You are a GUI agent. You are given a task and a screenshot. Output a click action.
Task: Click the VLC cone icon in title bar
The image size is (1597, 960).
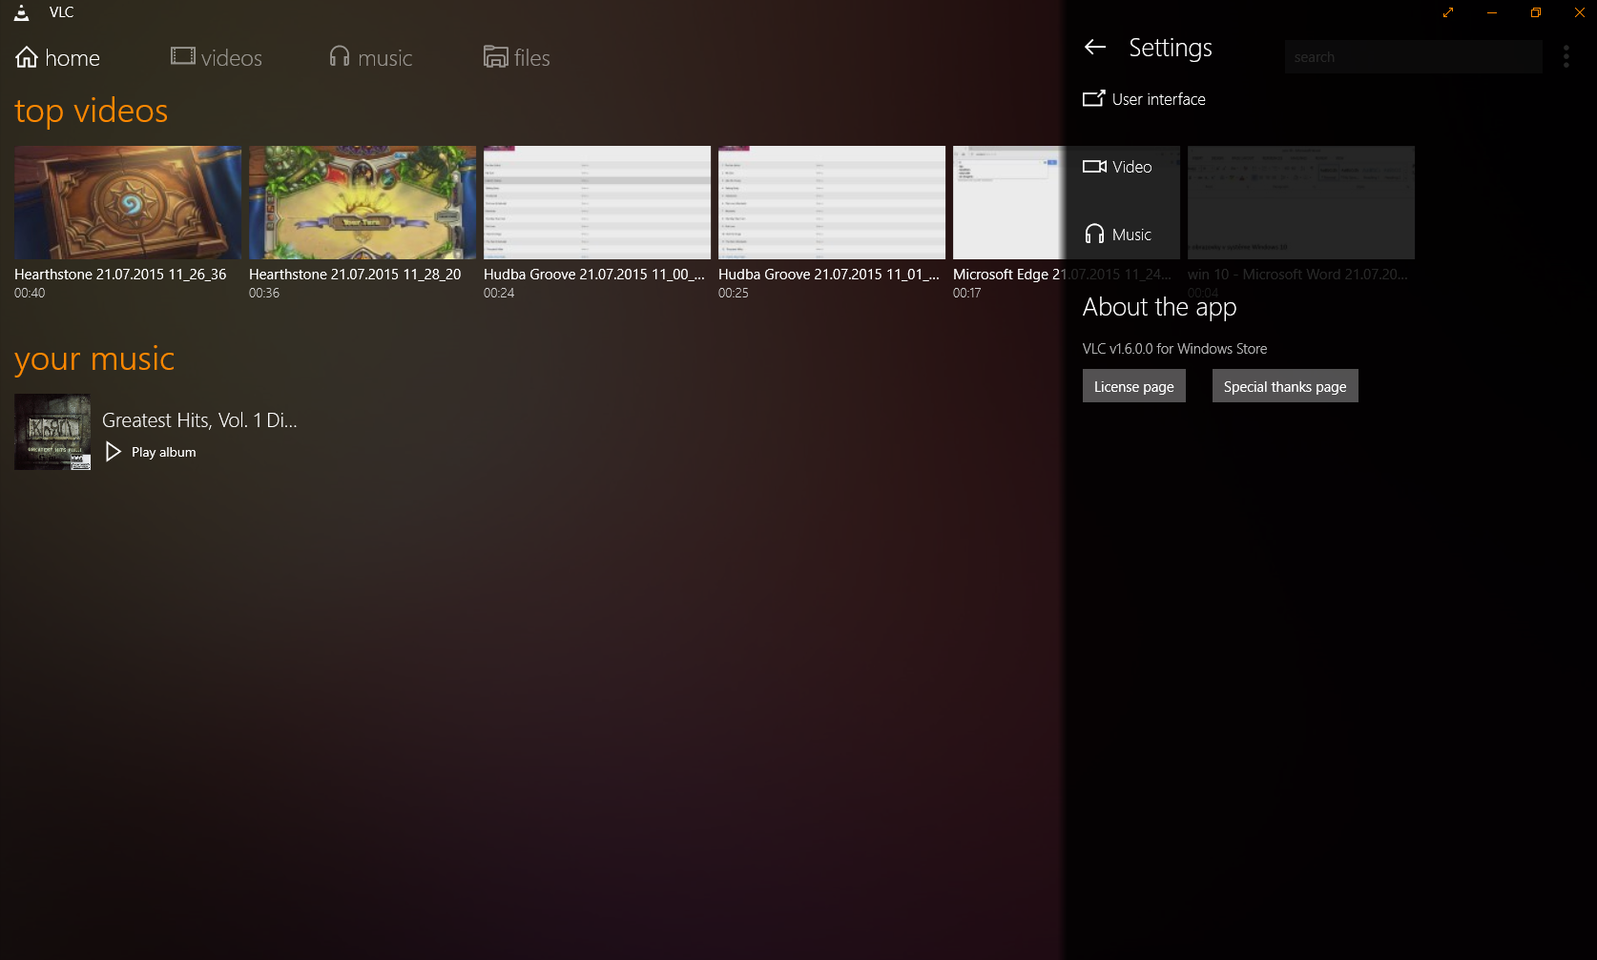point(22,12)
